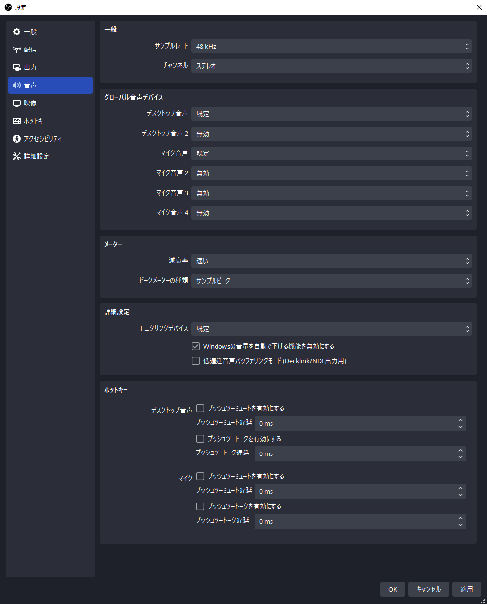Enable プッシュツーミュート for デスクトップ音声

pos(200,408)
